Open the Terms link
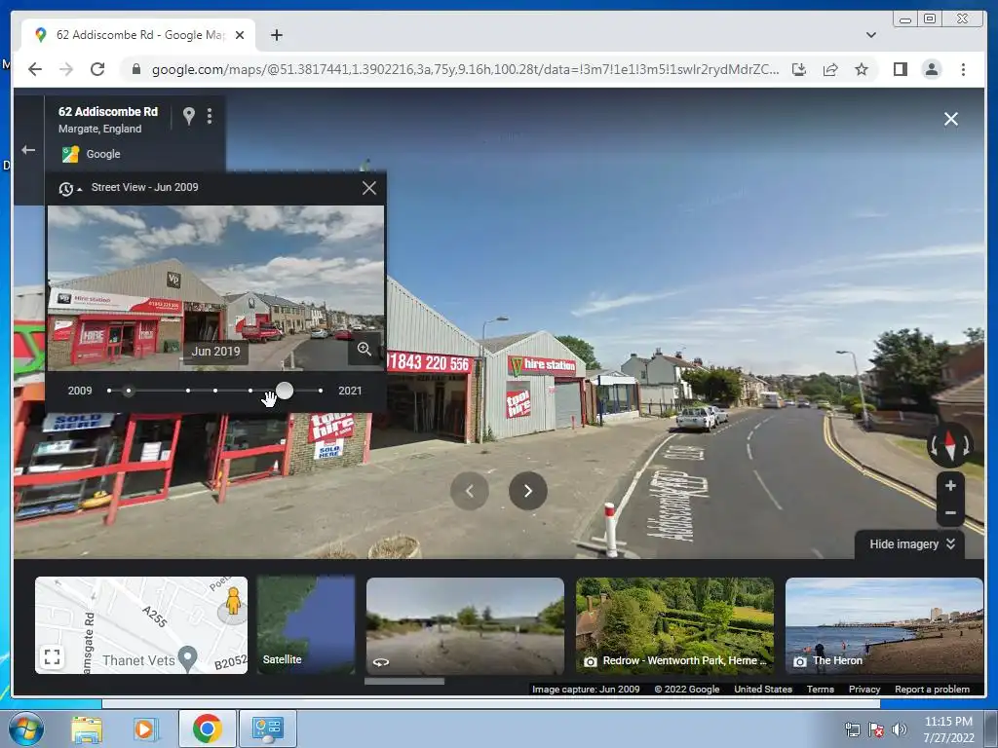998x748 pixels. pos(821,690)
